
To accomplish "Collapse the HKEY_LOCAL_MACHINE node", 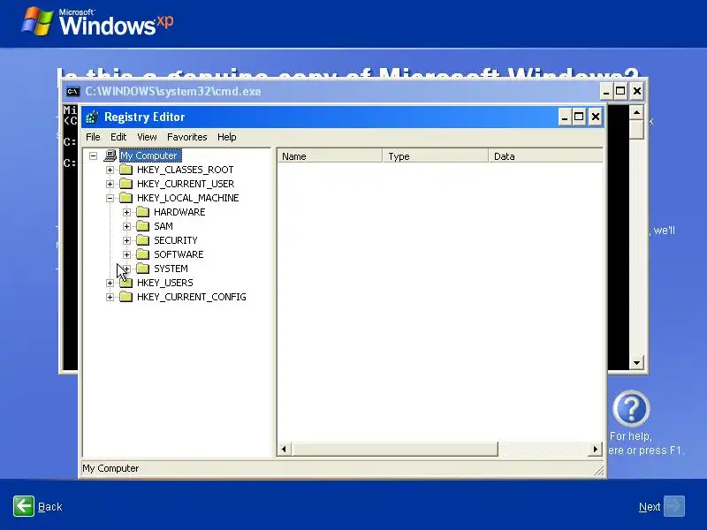I will pos(110,198).
